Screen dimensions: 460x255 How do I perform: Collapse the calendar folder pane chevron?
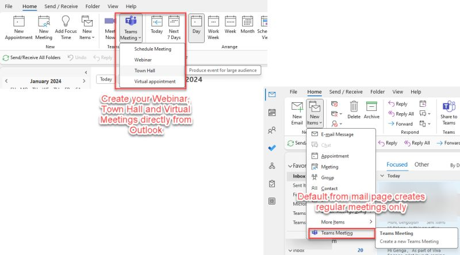[x=86, y=72]
